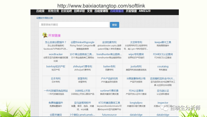This screenshot has height=117, width=207.
Task: Click description text 世界知识产权组织
Action: pos(136,58)
